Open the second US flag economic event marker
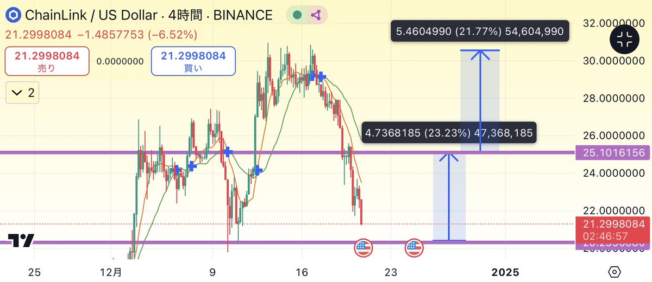This screenshot has width=652, height=282. tap(414, 248)
